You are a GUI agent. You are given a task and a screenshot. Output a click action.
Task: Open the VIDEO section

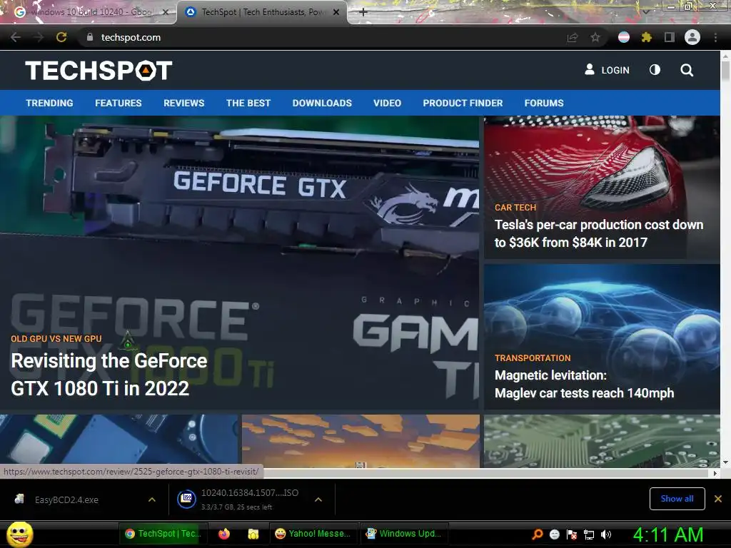coord(388,103)
